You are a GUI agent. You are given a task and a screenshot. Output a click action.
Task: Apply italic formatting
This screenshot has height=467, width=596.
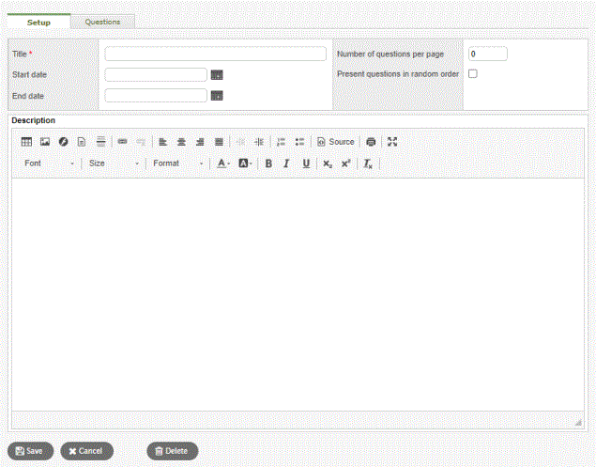286,163
